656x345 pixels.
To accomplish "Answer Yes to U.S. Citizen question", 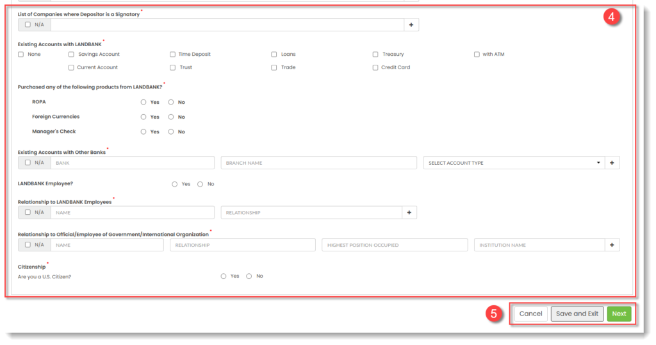I will (224, 276).
